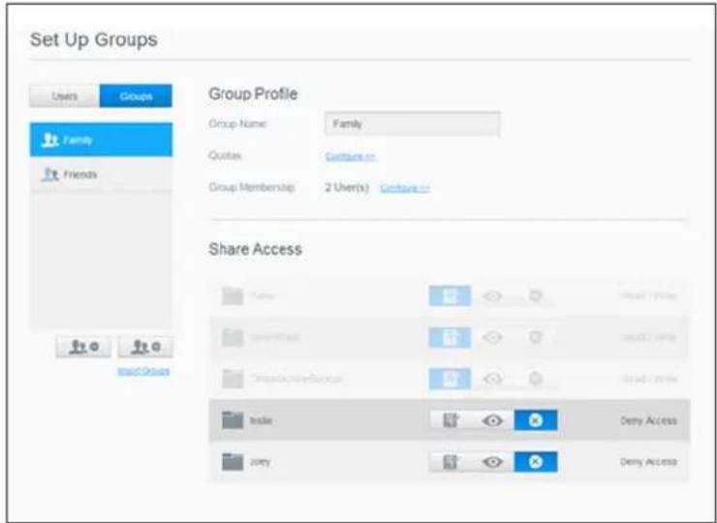Click the '2 User(s)' membership count
The width and height of the screenshot is (717, 523).
pos(347,188)
